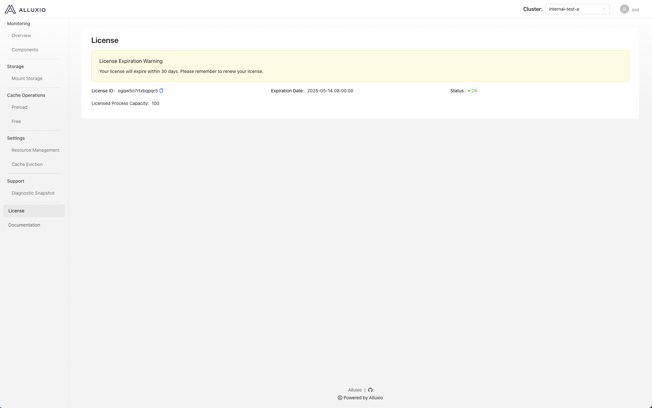The height and width of the screenshot is (408, 652).
Task: Open the GitHub icon in the footer
Action: point(370,390)
